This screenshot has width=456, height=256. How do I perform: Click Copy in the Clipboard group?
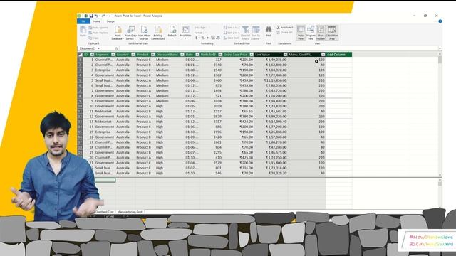point(93,38)
